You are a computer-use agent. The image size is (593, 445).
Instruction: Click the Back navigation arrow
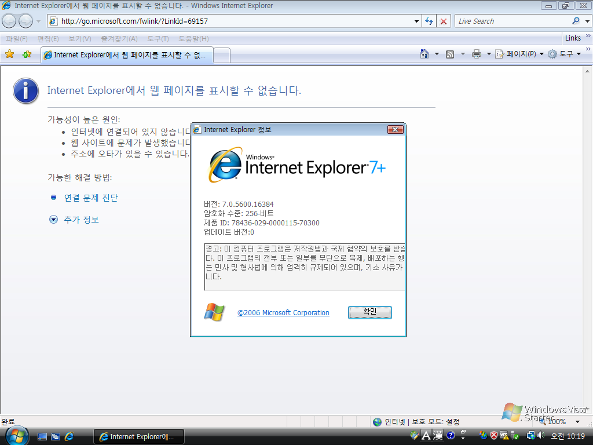[9, 21]
